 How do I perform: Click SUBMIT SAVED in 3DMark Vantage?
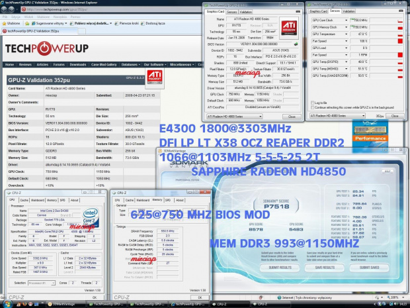(369, 268)
